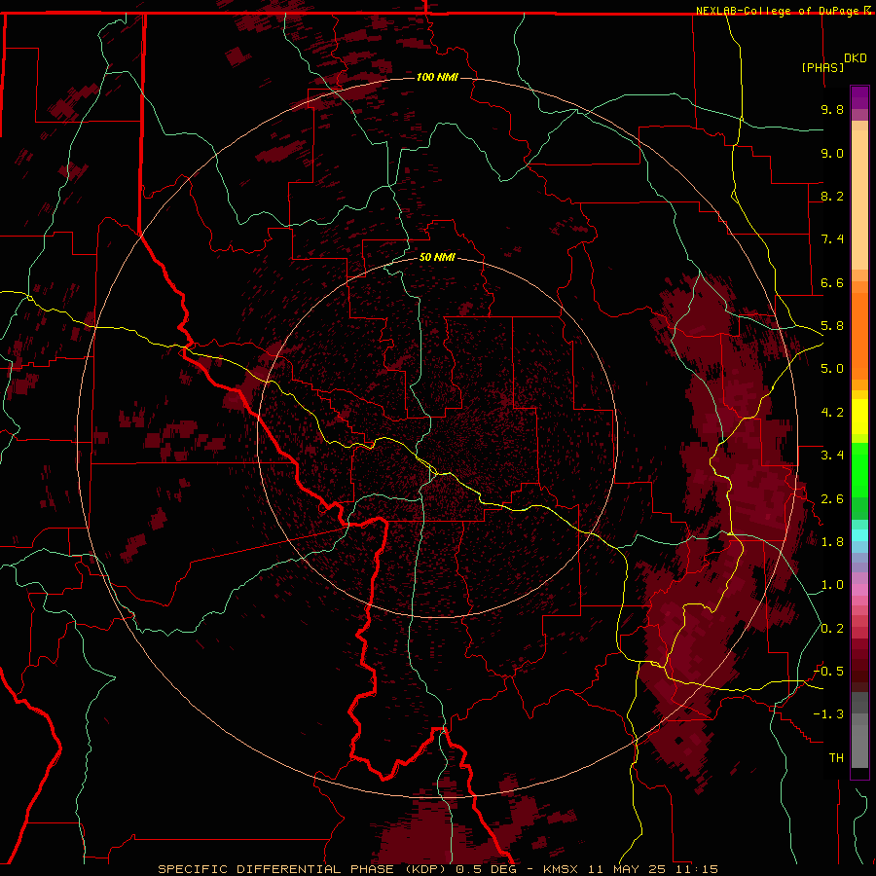876x876 pixels.
Task: Click the 0.2 scale value
Action: click(832, 629)
